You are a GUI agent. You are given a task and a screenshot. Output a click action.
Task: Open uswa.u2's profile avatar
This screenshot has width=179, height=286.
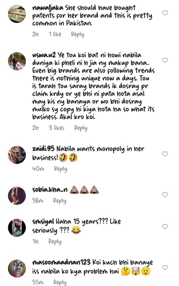point(17,61)
